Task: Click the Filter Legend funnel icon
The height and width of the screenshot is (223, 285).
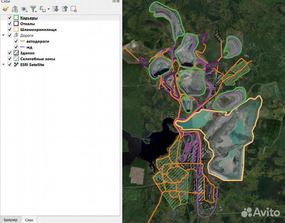Action: [x=33, y=9]
